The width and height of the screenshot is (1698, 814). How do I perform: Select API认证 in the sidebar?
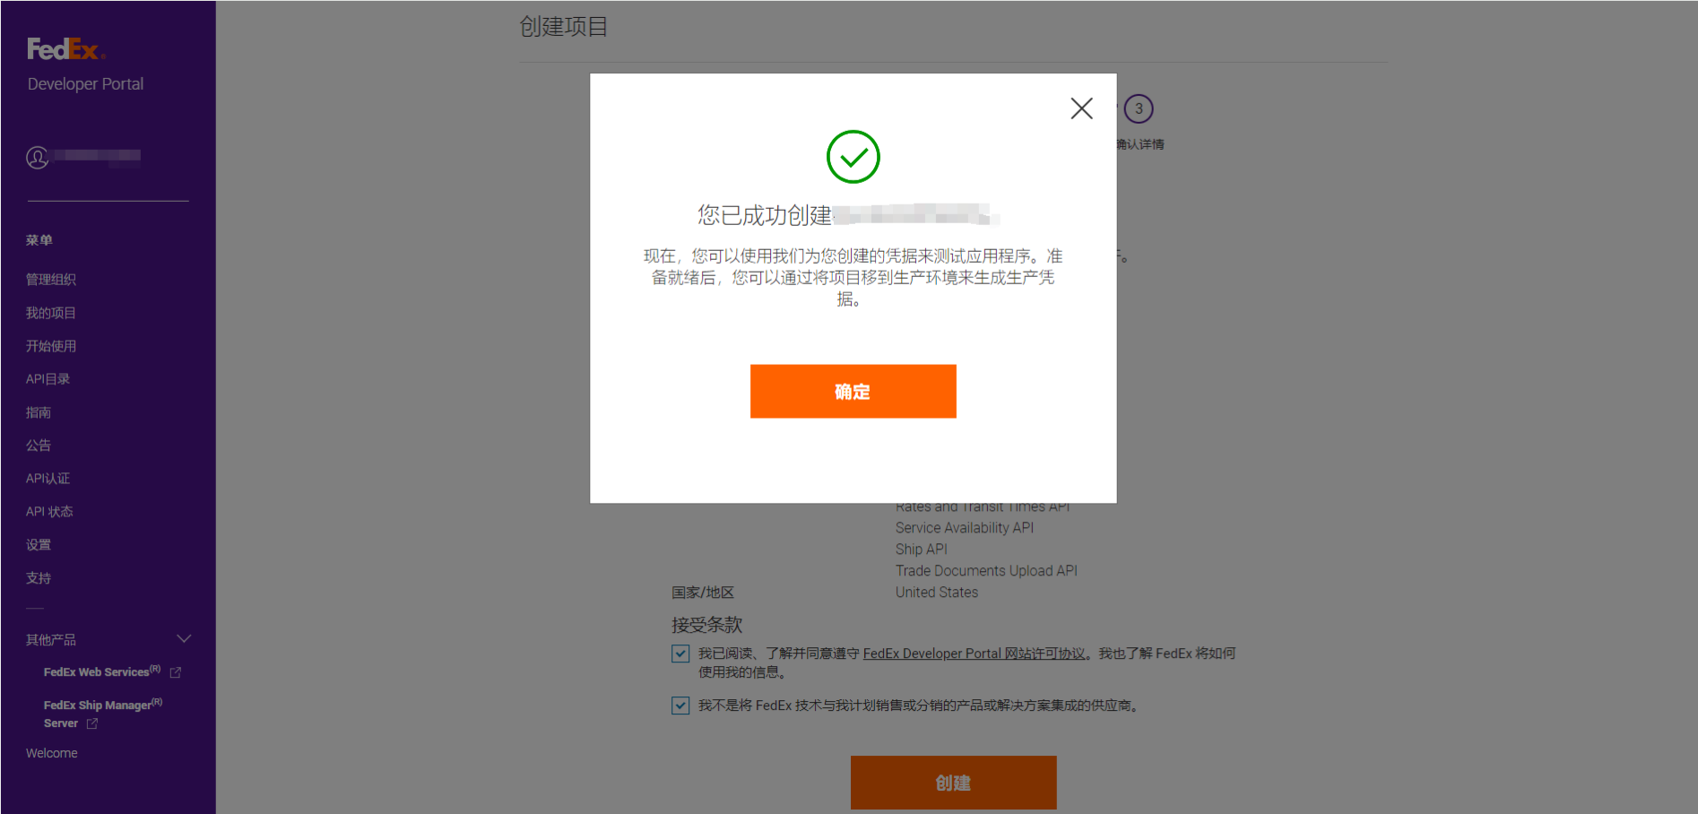(x=48, y=479)
